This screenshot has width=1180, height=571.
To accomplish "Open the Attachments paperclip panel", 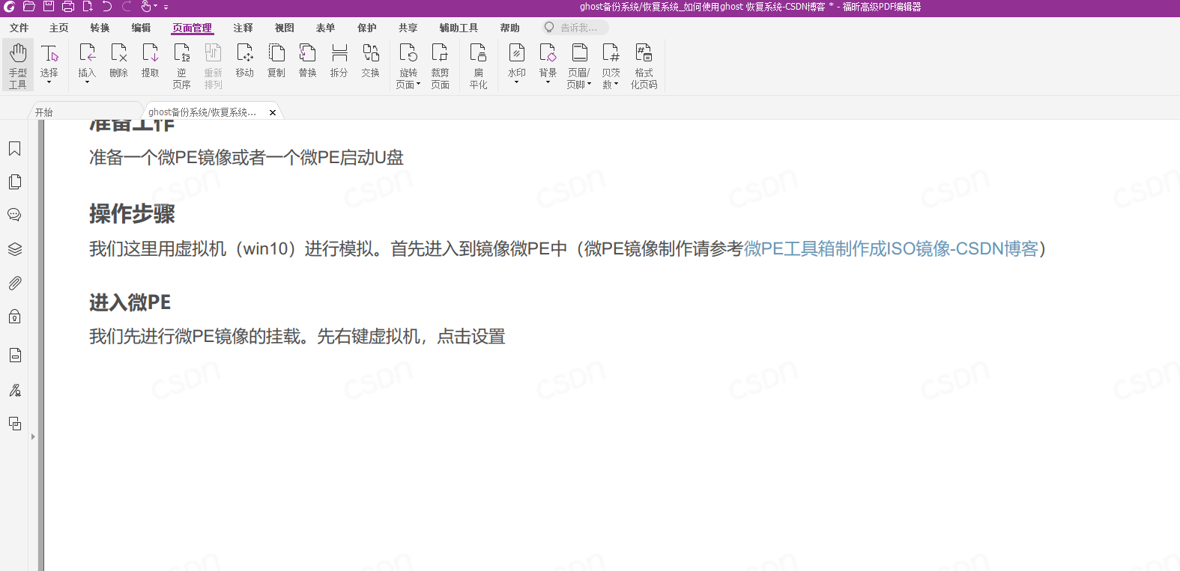I will [x=14, y=283].
